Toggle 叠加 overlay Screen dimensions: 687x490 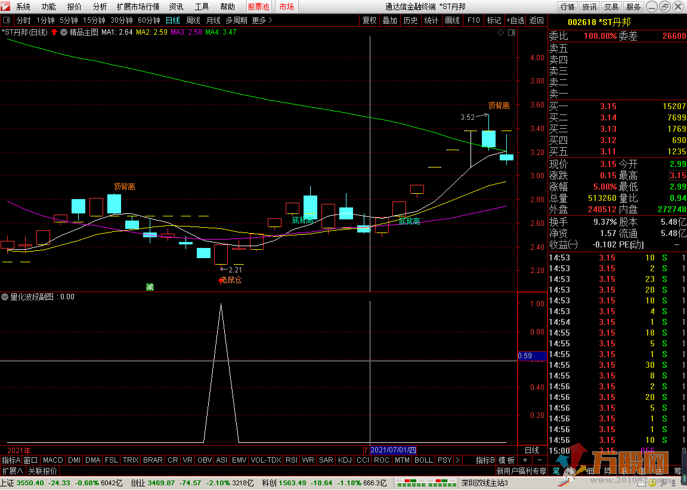[x=389, y=20]
